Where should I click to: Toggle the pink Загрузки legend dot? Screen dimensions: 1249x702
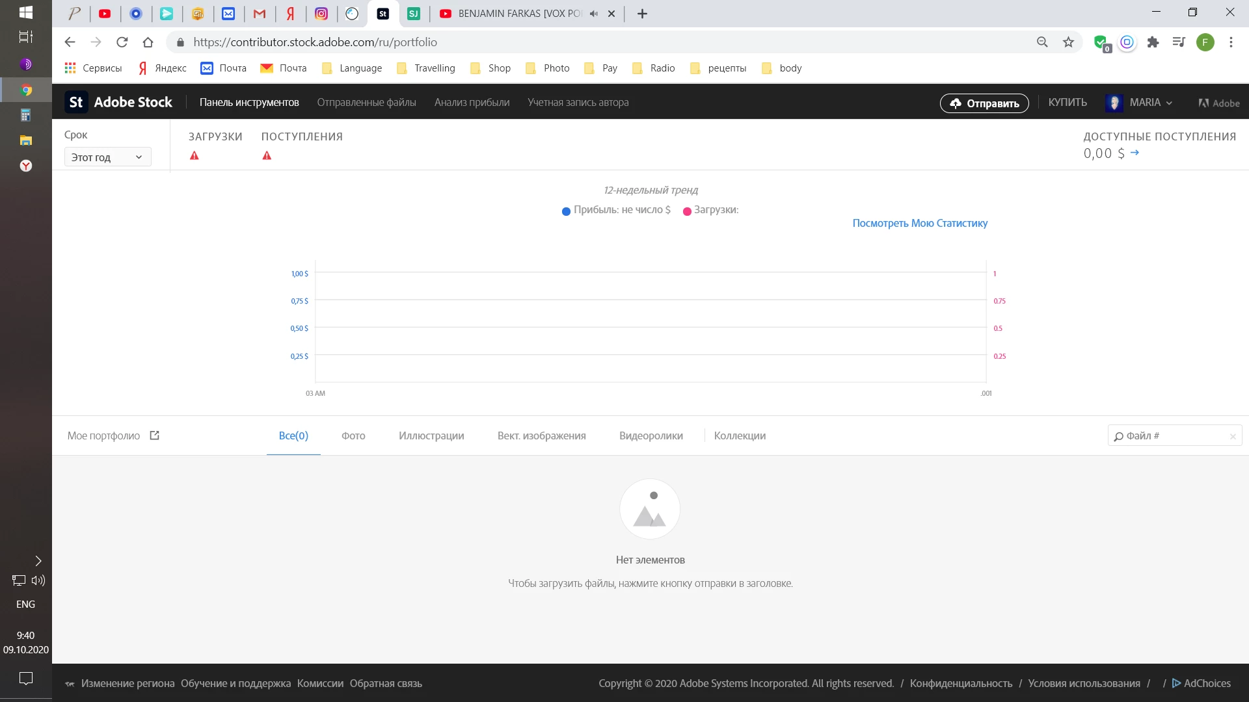click(687, 211)
